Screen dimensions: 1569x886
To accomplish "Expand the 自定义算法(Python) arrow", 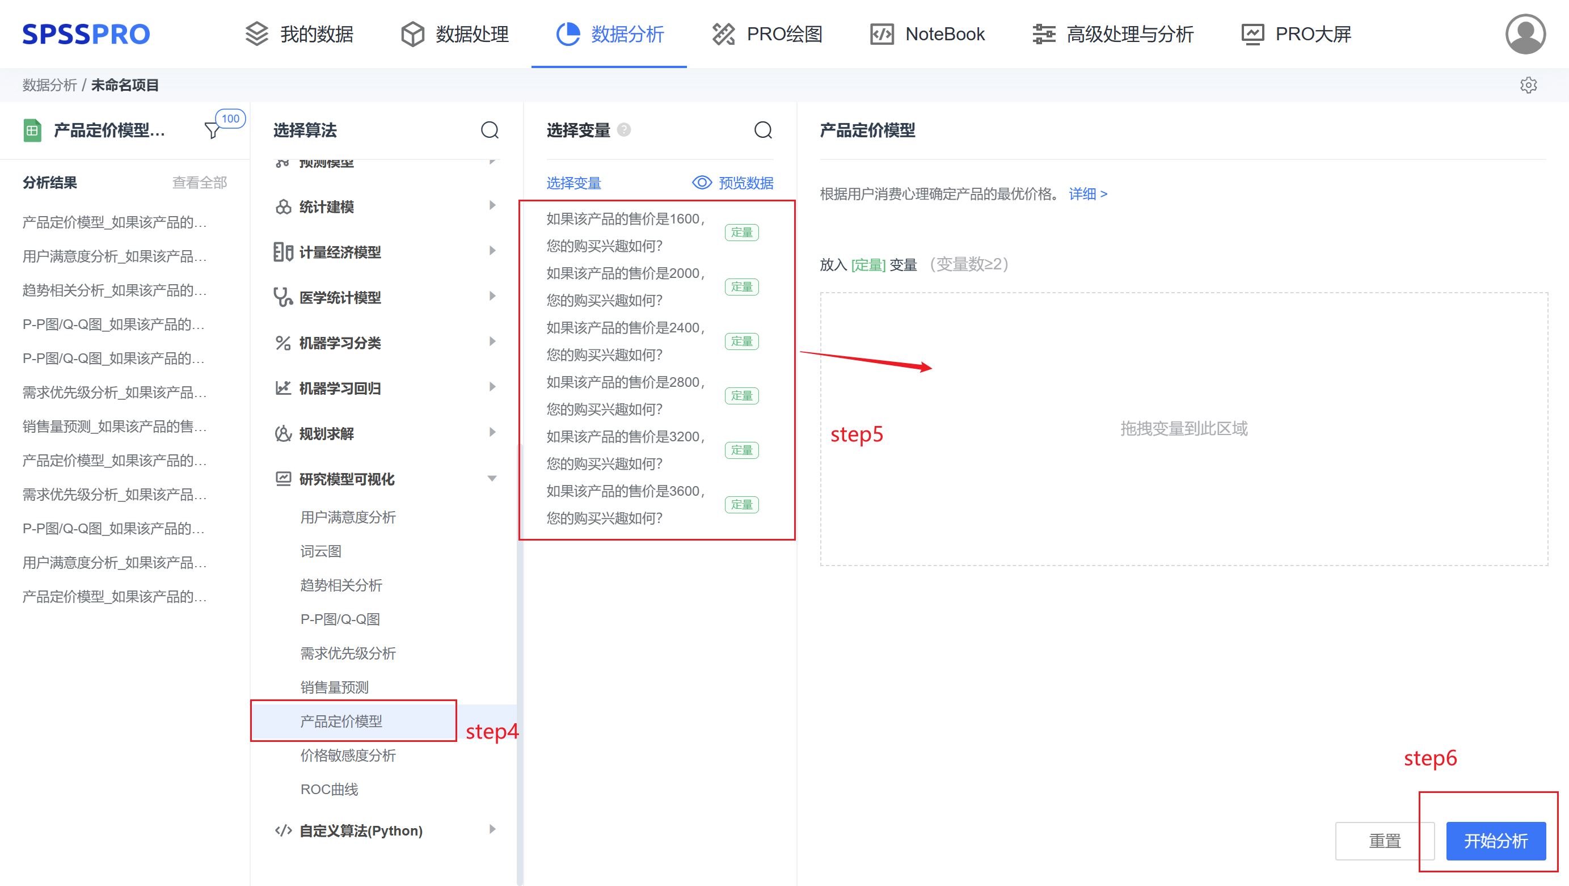I will 492,829.
